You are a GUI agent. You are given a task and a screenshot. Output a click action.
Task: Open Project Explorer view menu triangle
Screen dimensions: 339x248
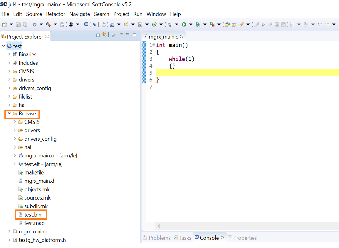coord(122,34)
